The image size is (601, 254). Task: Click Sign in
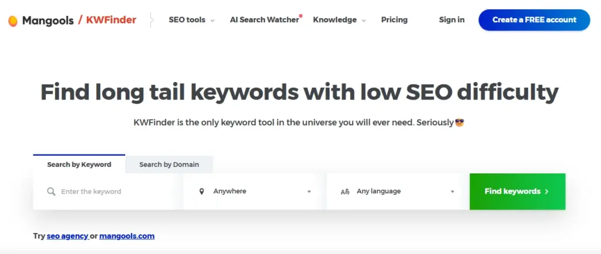pyautogui.click(x=451, y=20)
